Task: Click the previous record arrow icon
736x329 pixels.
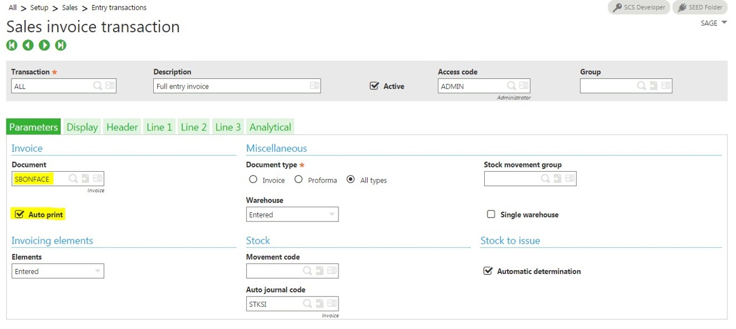Action: coord(28,45)
